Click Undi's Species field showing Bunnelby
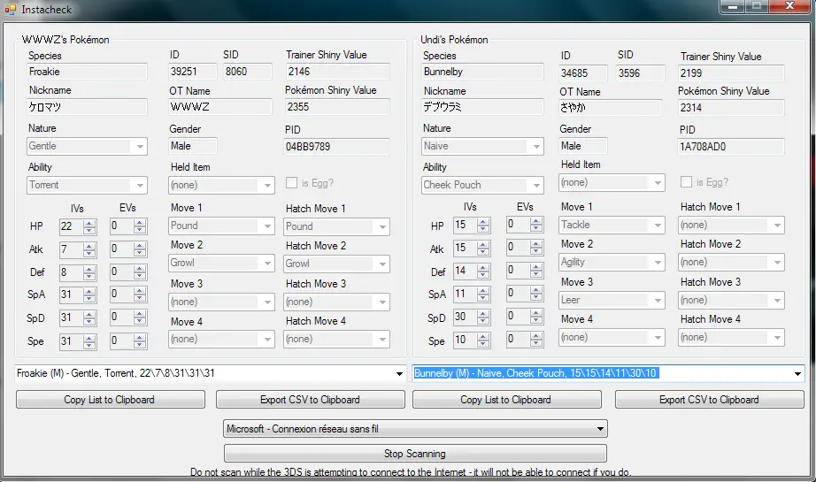The height and width of the screenshot is (482, 816). point(482,72)
